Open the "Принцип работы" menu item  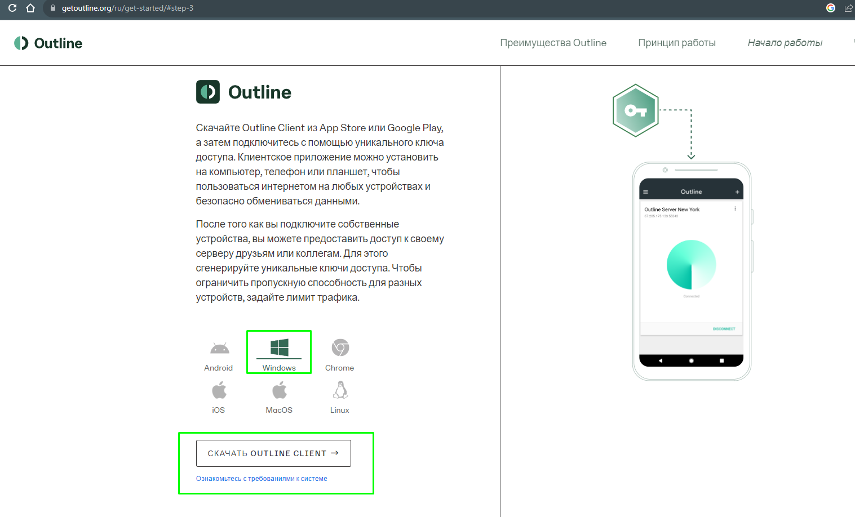[676, 43]
